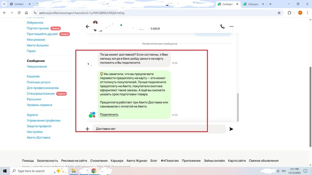Open Свежие объявления footer link
The height and width of the screenshot is (175, 312).
click(x=264, y=160)
